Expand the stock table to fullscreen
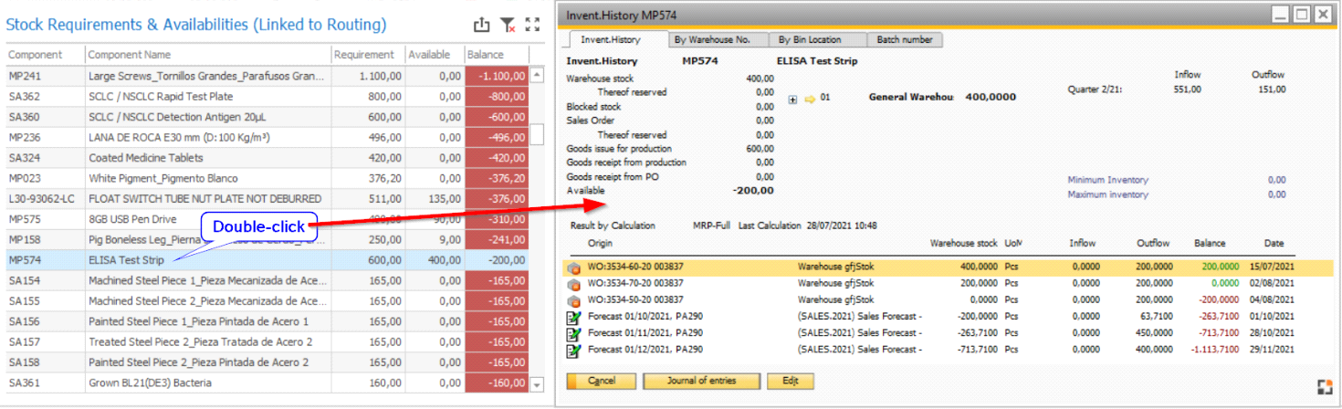Screen dimensions: 1342x409 (533, 26)
